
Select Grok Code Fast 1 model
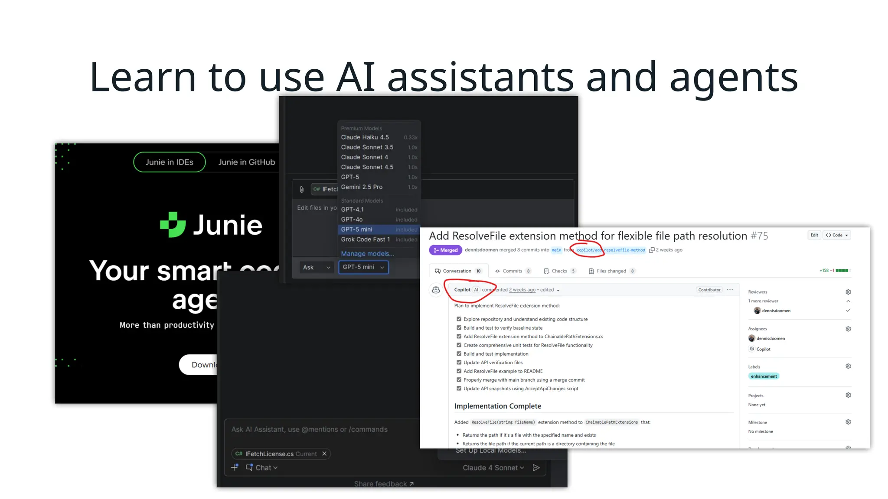point(379,240)
